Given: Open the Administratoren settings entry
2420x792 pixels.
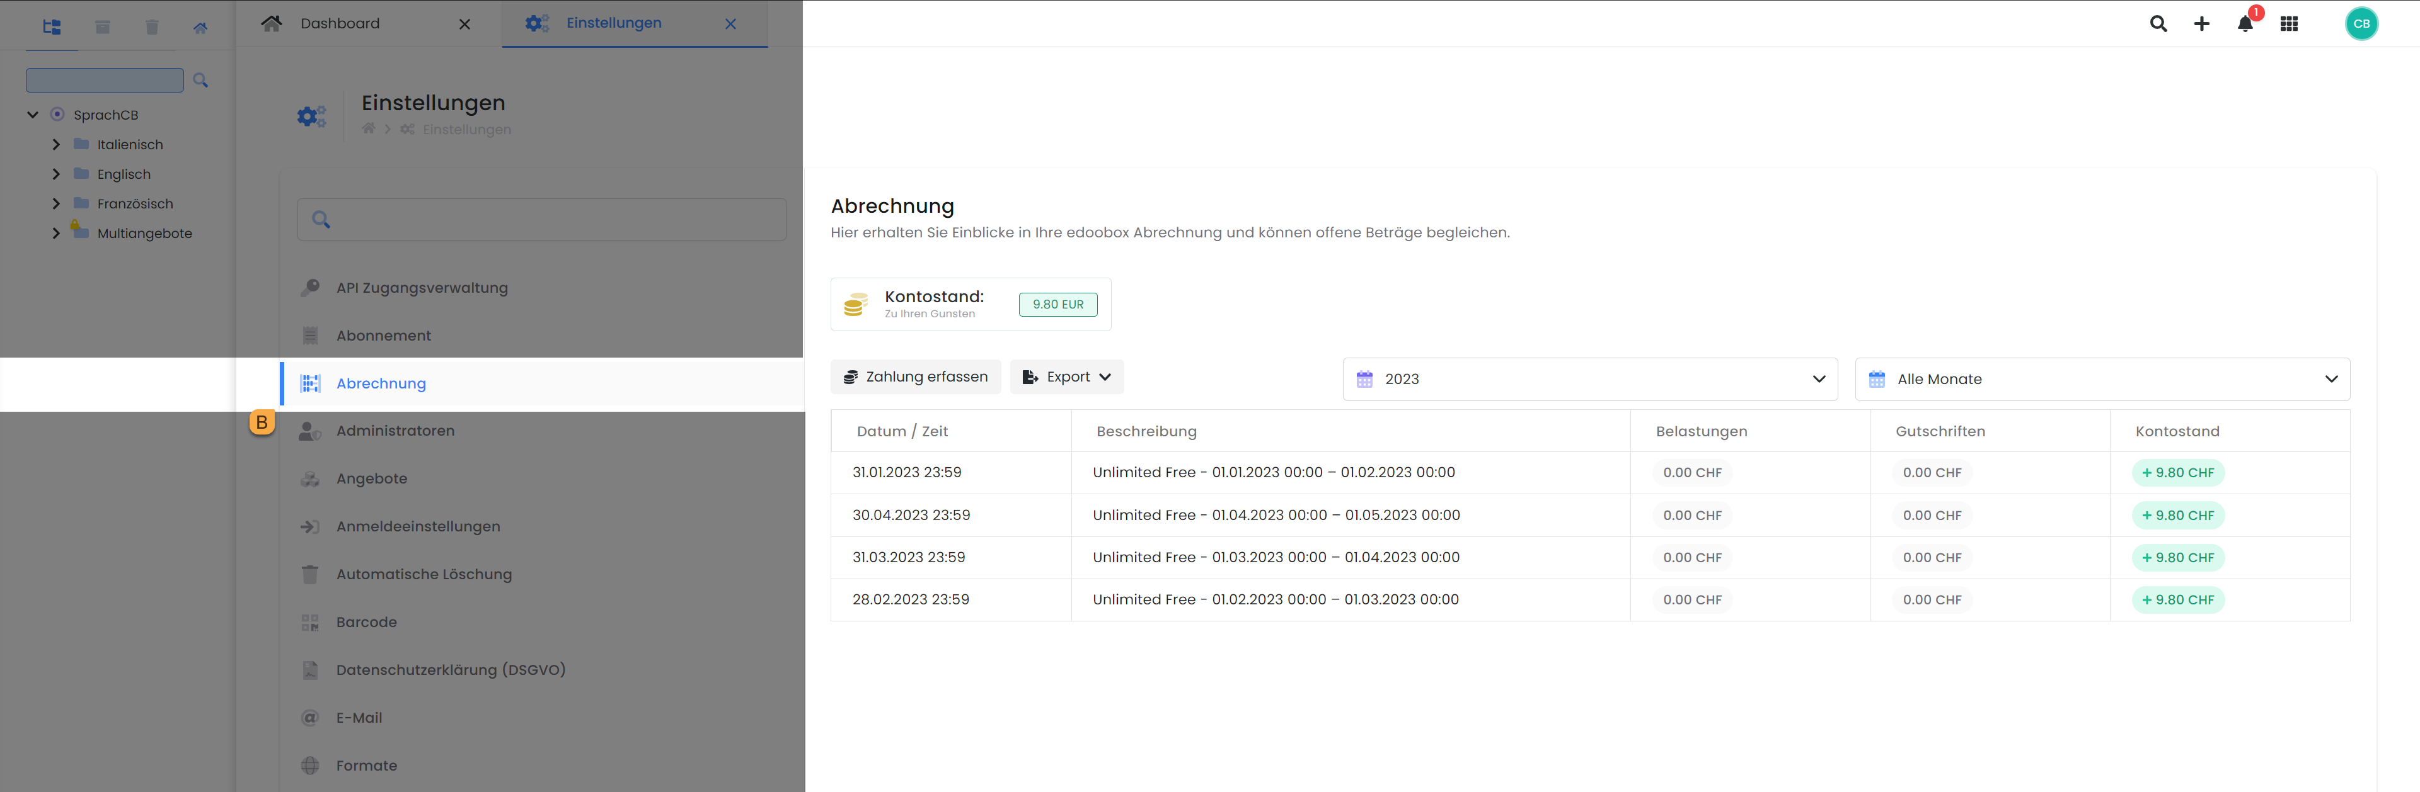Looking at the screenshot, I should pyautogui.click(x=395, y=431).
